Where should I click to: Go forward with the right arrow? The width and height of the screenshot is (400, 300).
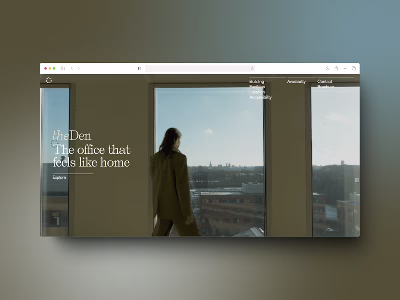[x=79, y=68]
